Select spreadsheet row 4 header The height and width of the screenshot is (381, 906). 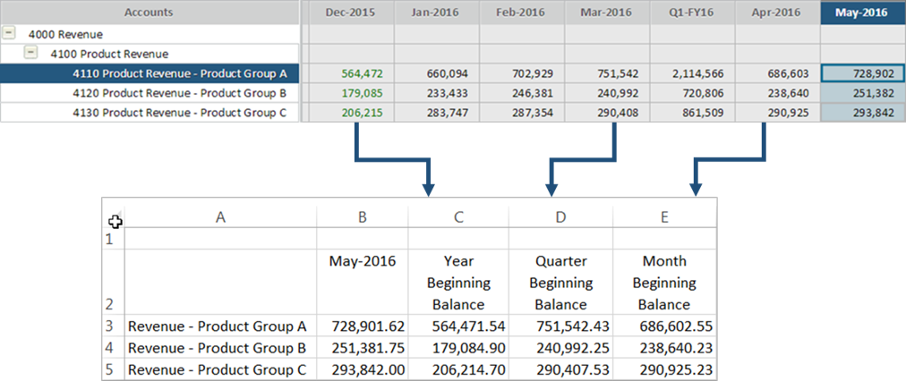click(113, 348)
